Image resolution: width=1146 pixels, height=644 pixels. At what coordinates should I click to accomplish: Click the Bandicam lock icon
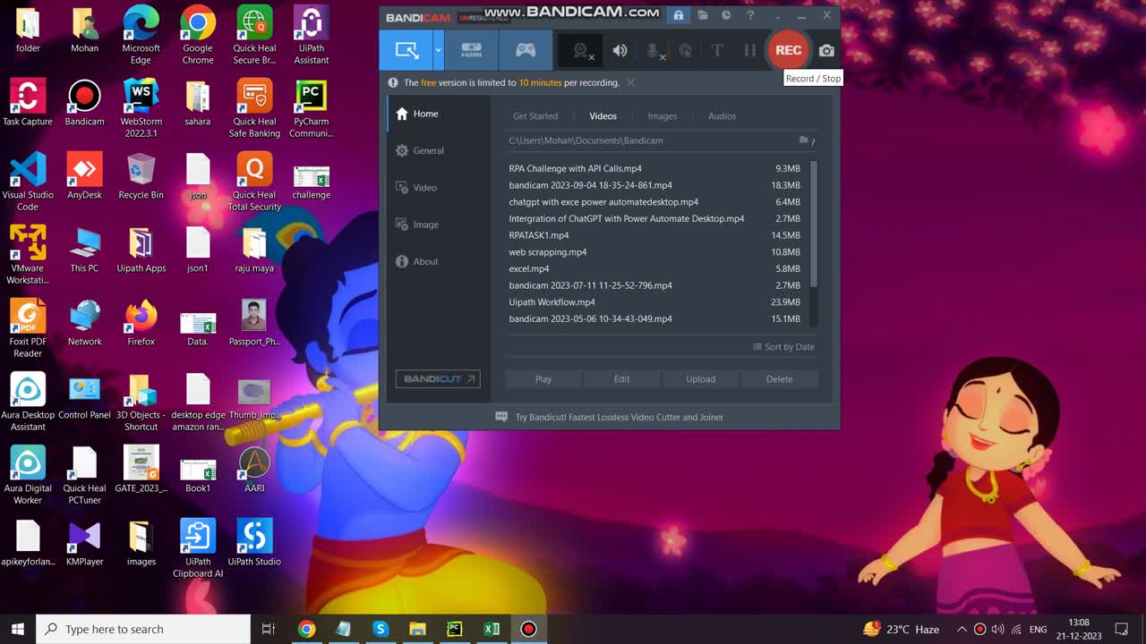coord(679,15)
